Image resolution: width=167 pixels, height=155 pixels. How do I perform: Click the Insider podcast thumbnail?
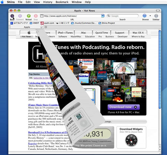[84, 78]
